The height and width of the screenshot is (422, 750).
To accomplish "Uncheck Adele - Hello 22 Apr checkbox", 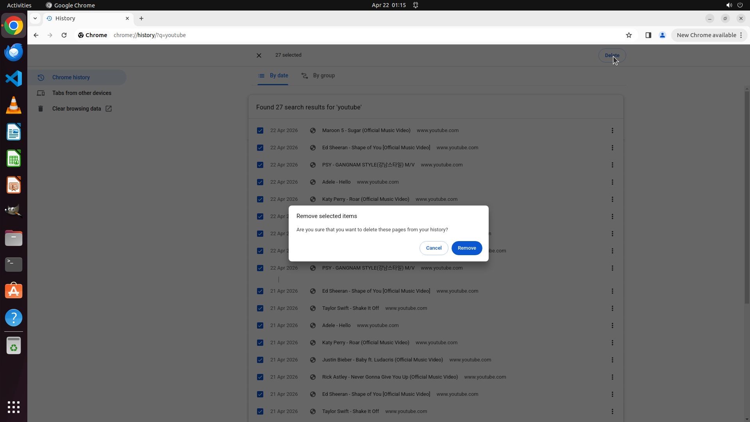I will (x=260, y=182).
